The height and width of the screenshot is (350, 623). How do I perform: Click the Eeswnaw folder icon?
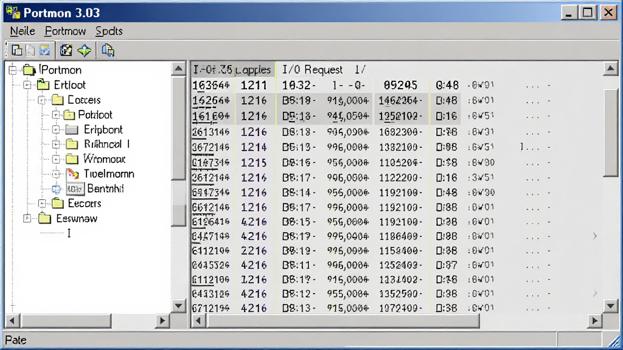(x=44, y=218)
